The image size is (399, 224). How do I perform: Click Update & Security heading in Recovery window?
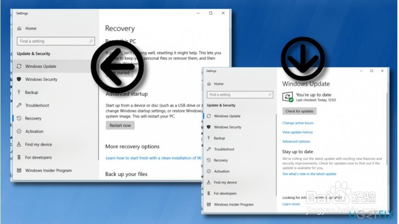pos(34,54)
